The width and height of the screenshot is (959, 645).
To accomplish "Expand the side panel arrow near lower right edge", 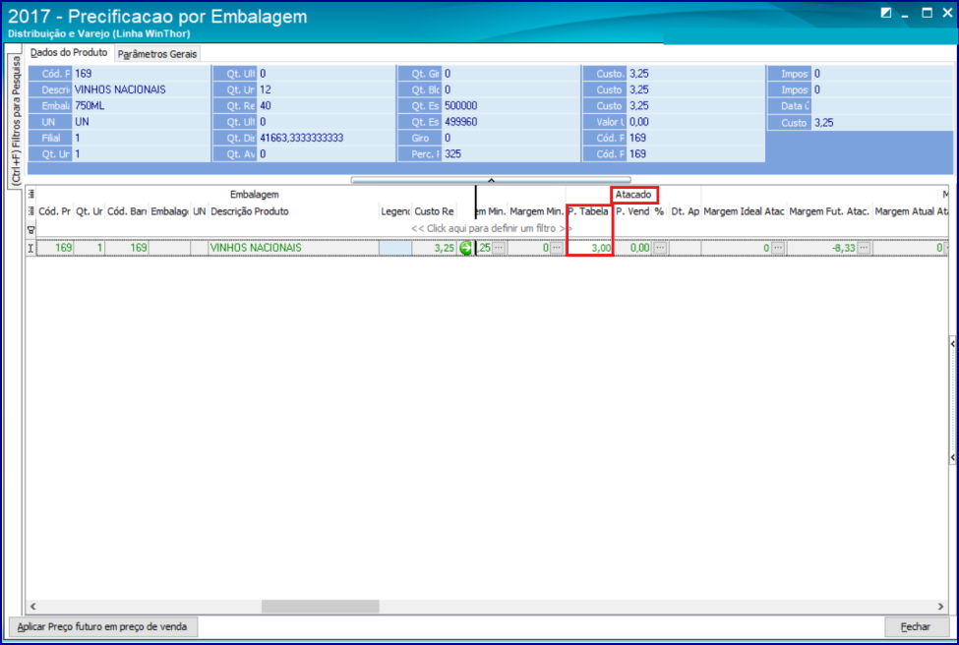I will coord(953,457).
